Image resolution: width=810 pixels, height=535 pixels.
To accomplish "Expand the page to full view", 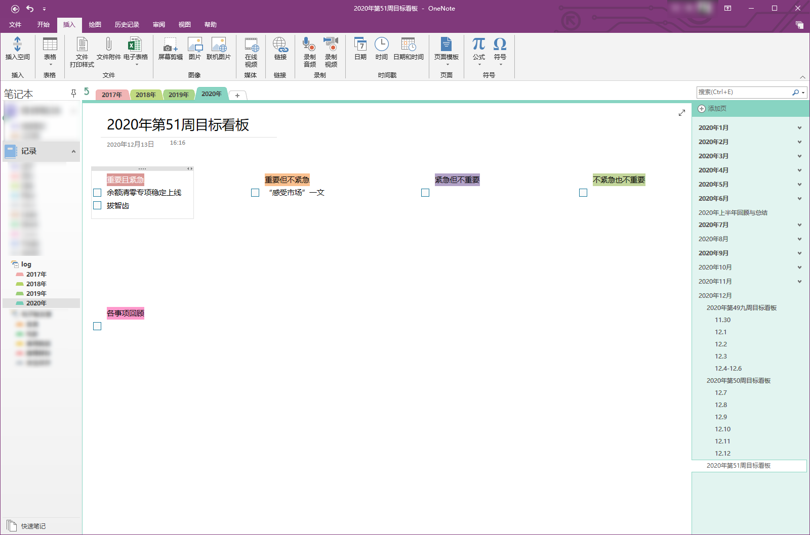I will (682, 113).
